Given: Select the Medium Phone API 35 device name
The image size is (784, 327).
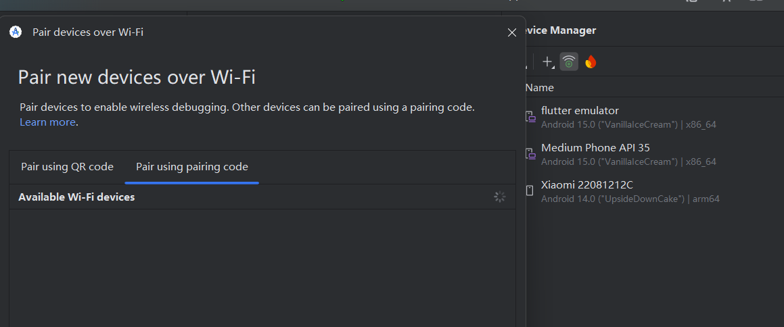Looking at the screenshot, I should point(595,148).
